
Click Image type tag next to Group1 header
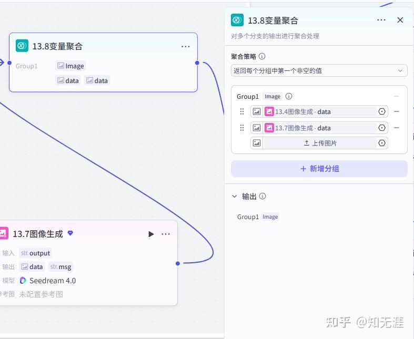tap(272, 96)
